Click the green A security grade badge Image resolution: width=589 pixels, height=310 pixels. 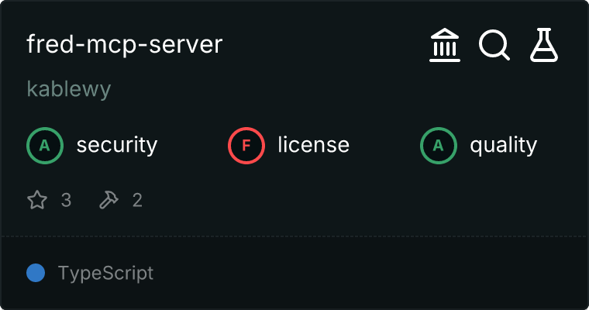(x=45, y=145)
